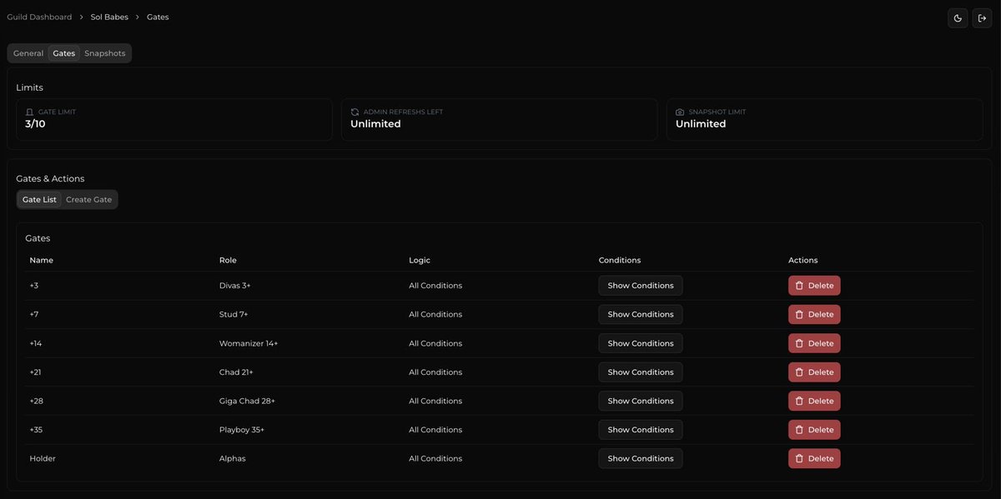Click the Womanizer 14+ role cell

point(249,343)
